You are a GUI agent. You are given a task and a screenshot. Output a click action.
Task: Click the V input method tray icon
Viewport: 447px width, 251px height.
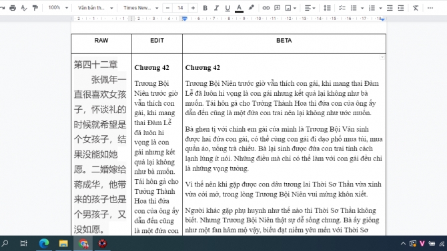(x=422, y=244)
